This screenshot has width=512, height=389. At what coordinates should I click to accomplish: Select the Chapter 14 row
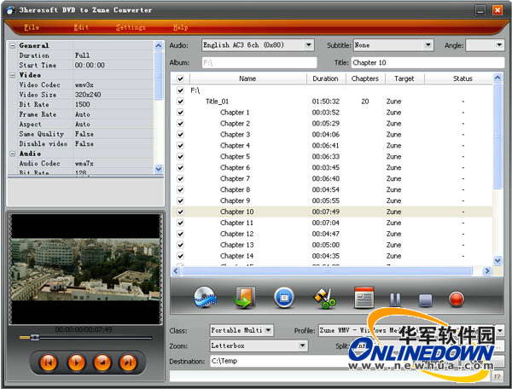pyautogui.click(x=332, y=256)
